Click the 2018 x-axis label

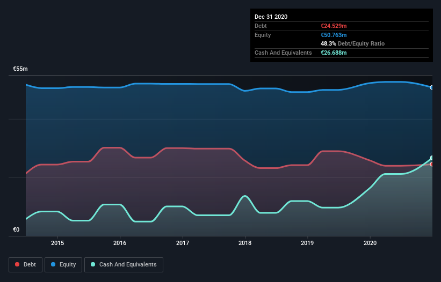(x=245, y=243)
